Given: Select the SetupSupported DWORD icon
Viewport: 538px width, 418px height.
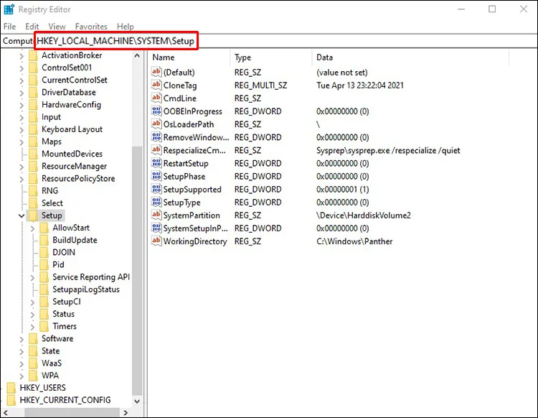Looking at the screenshot, I should pos(156,190).
